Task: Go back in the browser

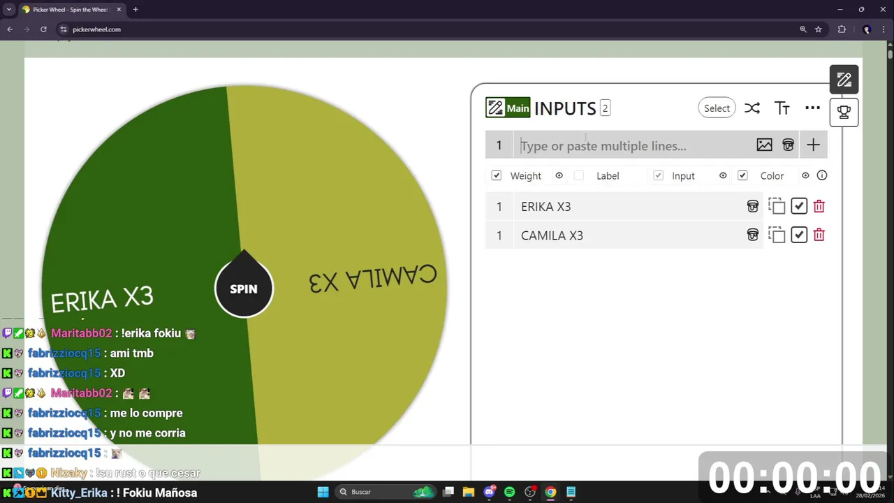Action: (10, 29)
